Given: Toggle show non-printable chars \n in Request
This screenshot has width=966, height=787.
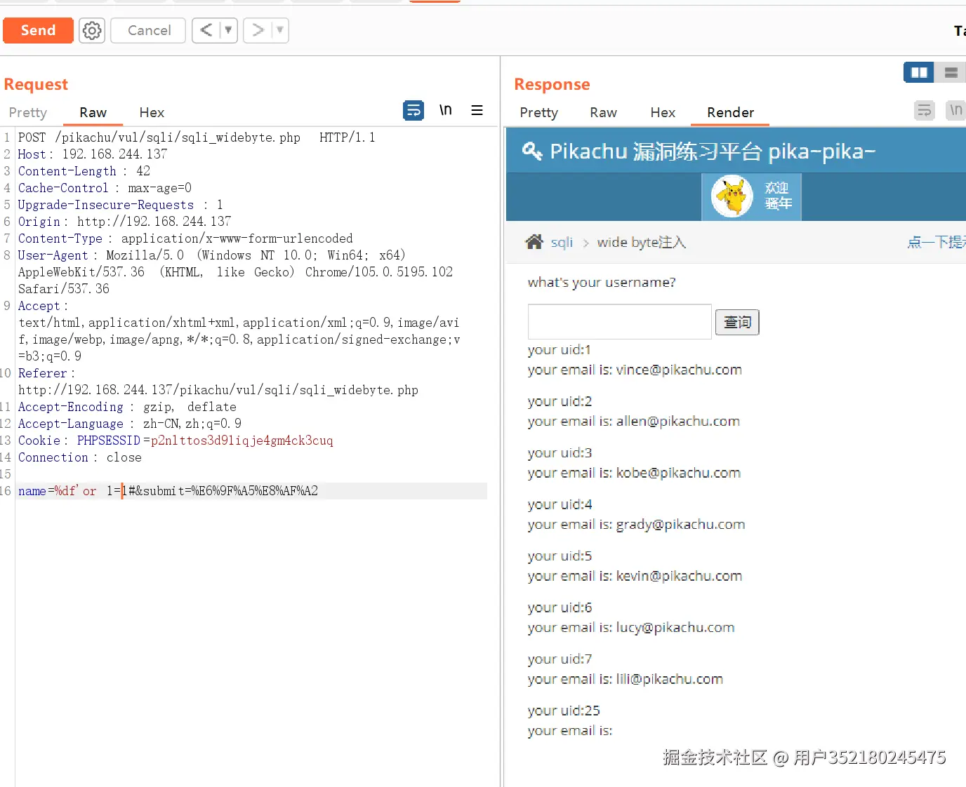Looking at the screenshot, I should click(x=446, y=110).
